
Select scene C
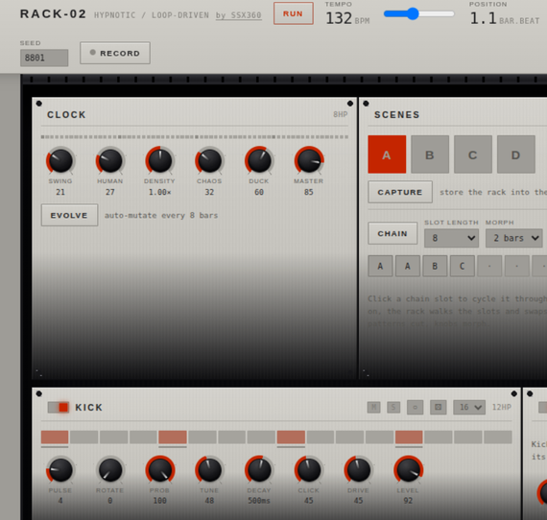[x=473, y=154]
